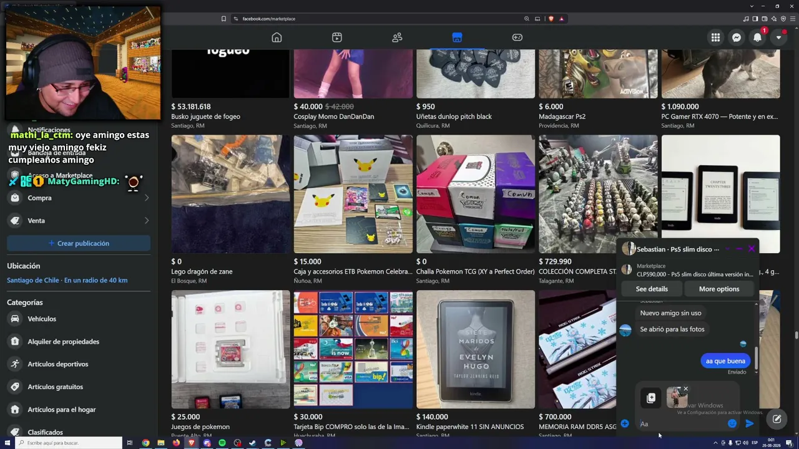Open Steam from the taskbar
The image size is (799, 449).
(252, 443)
